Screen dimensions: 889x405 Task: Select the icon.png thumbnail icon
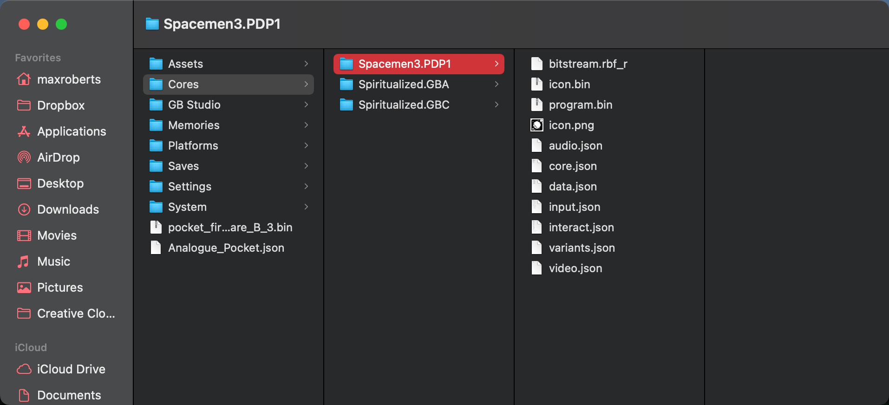[536, 125]
